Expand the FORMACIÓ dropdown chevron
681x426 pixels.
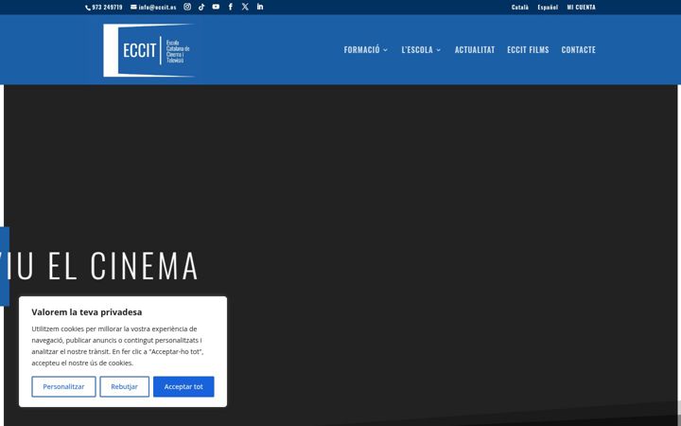click(385, 50)
